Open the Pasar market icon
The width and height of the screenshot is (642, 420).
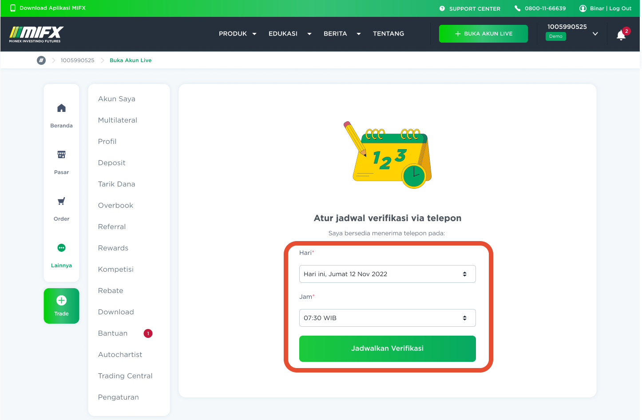tap(61, 155)
